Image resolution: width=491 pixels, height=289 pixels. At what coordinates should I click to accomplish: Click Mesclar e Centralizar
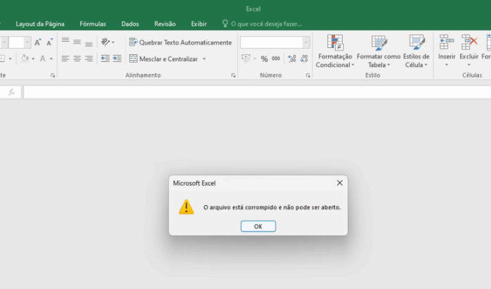[x=164, y=59]
